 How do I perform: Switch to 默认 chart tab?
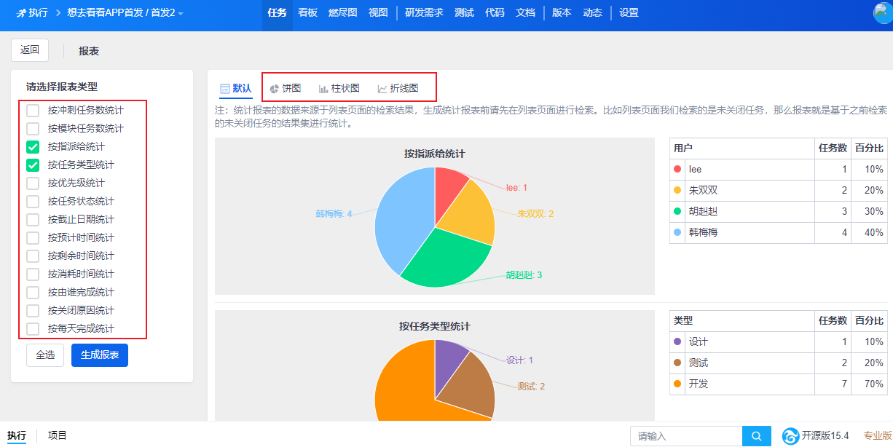click(236, 89)
